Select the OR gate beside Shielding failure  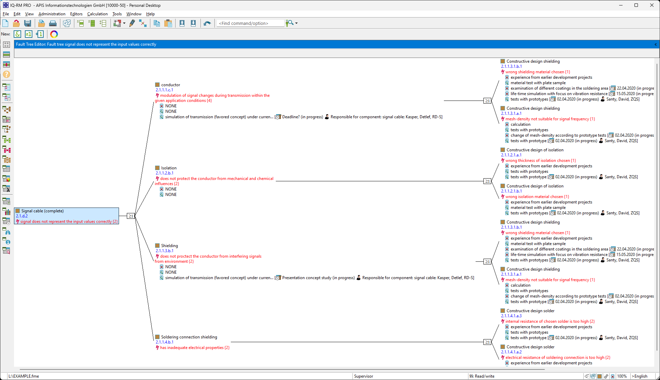[487, 261]
